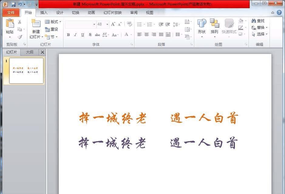
Task: Align text right
Action: coord(154,34)
